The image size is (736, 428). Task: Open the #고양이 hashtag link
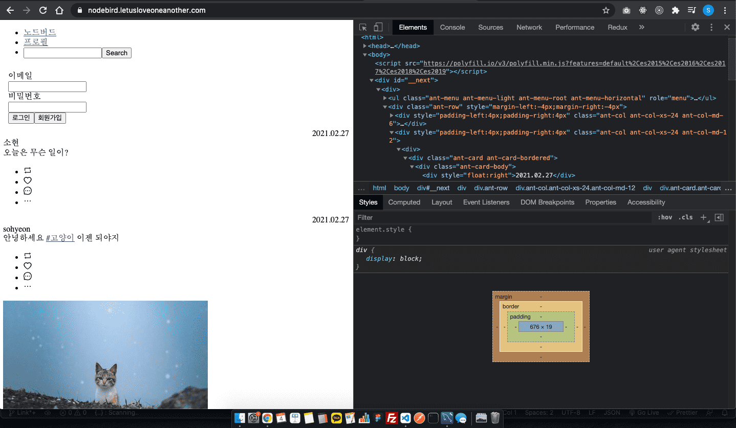pyautogui.click(x=60, y=238)
